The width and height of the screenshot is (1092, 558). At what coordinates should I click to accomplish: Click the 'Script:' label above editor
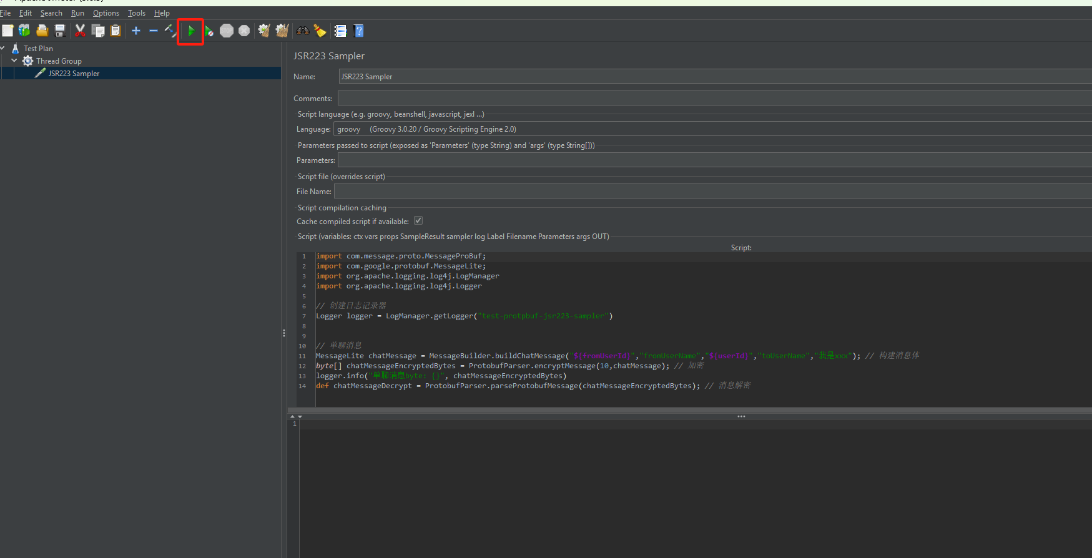click(741, 248)
